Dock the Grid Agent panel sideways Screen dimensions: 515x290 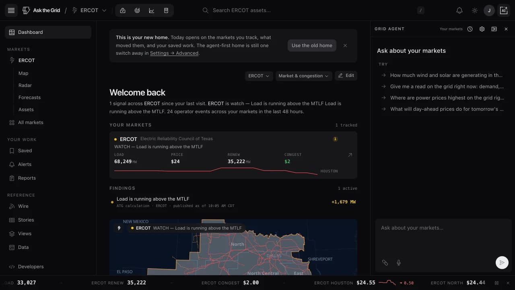(494, 29)
